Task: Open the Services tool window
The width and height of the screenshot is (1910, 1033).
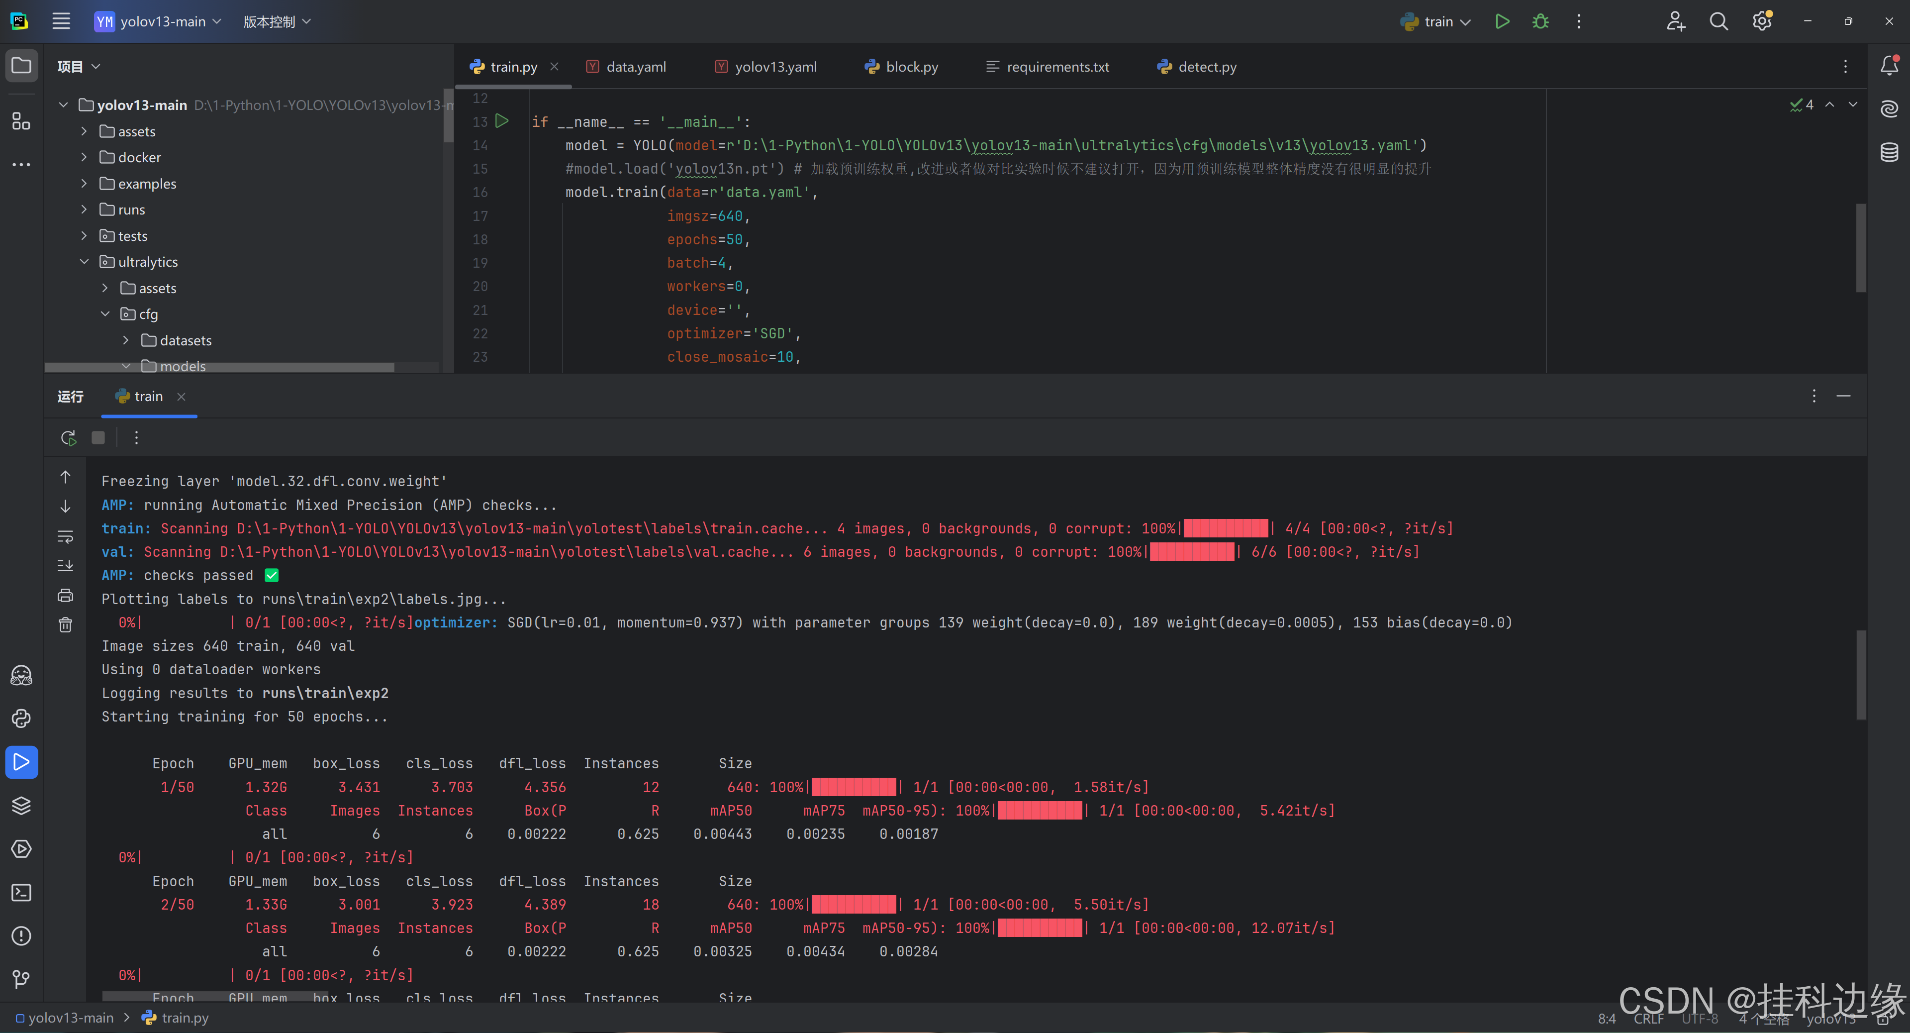Action: 21,849
